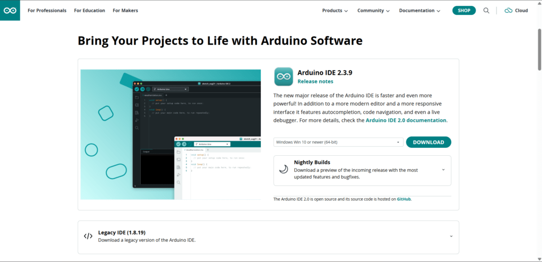The image size is (542, 262).
Task: Open the GitHub source code link
Action: (x=404, y=199)
